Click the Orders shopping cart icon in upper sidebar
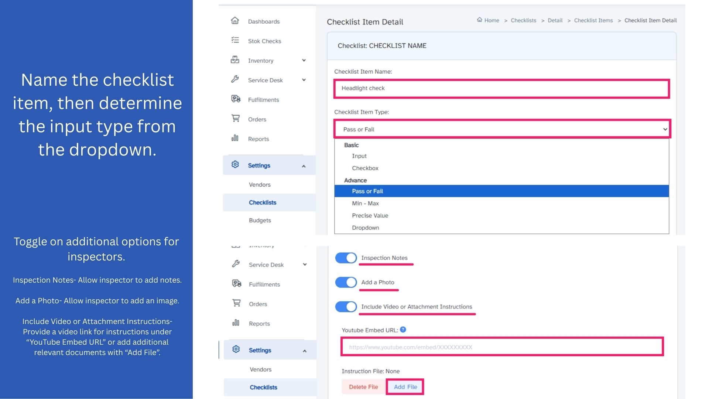 click(235, 119)
